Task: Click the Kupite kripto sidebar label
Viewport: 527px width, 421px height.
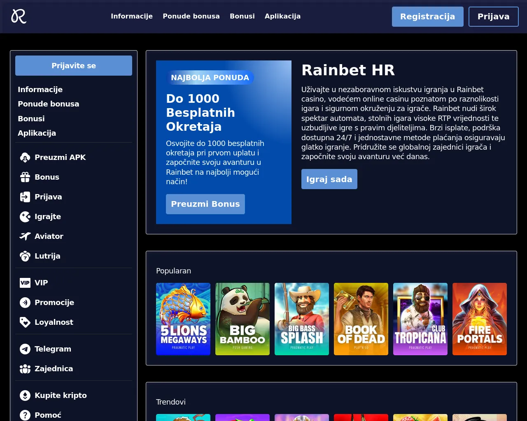Action: (61, 396)
